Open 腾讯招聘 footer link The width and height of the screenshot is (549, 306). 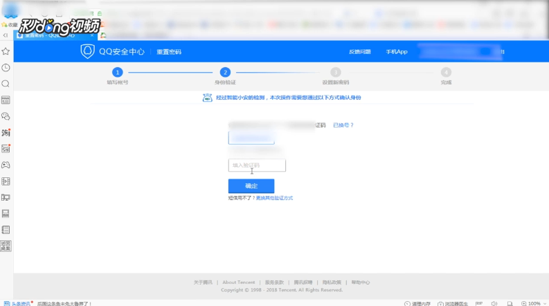[x=303, y=282]
